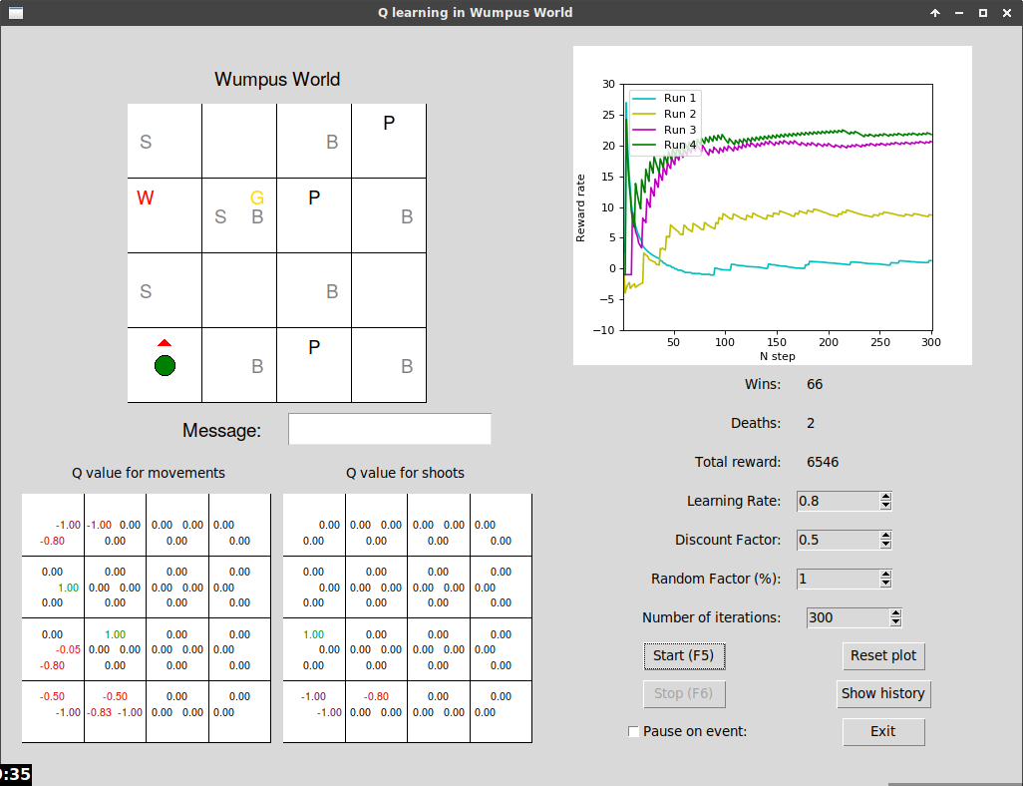This screenshot has height=786, width=1023.
Task: Click the red W Wumpus marker
Action: click(x=145, y=197)
